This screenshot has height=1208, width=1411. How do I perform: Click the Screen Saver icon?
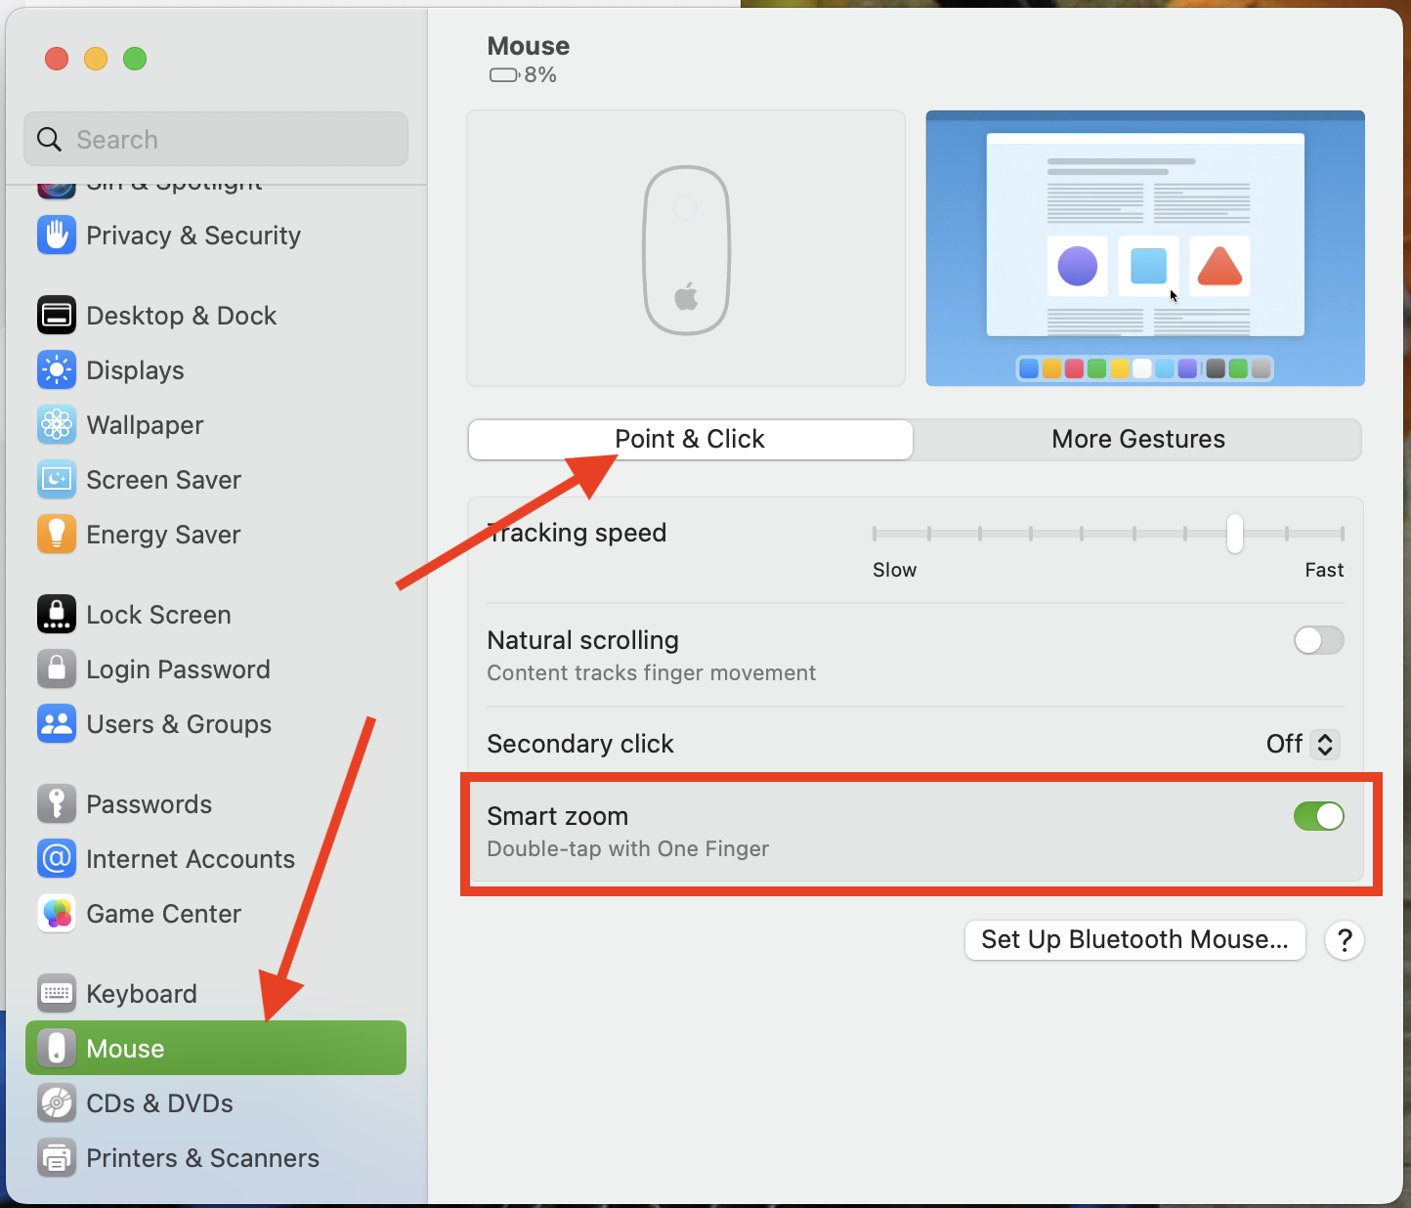click(56, 479)
